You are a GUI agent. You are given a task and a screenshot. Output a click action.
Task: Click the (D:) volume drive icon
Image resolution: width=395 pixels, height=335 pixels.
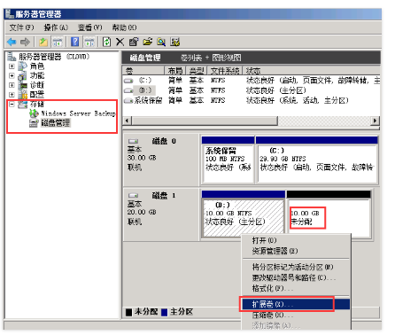(128, 90)
